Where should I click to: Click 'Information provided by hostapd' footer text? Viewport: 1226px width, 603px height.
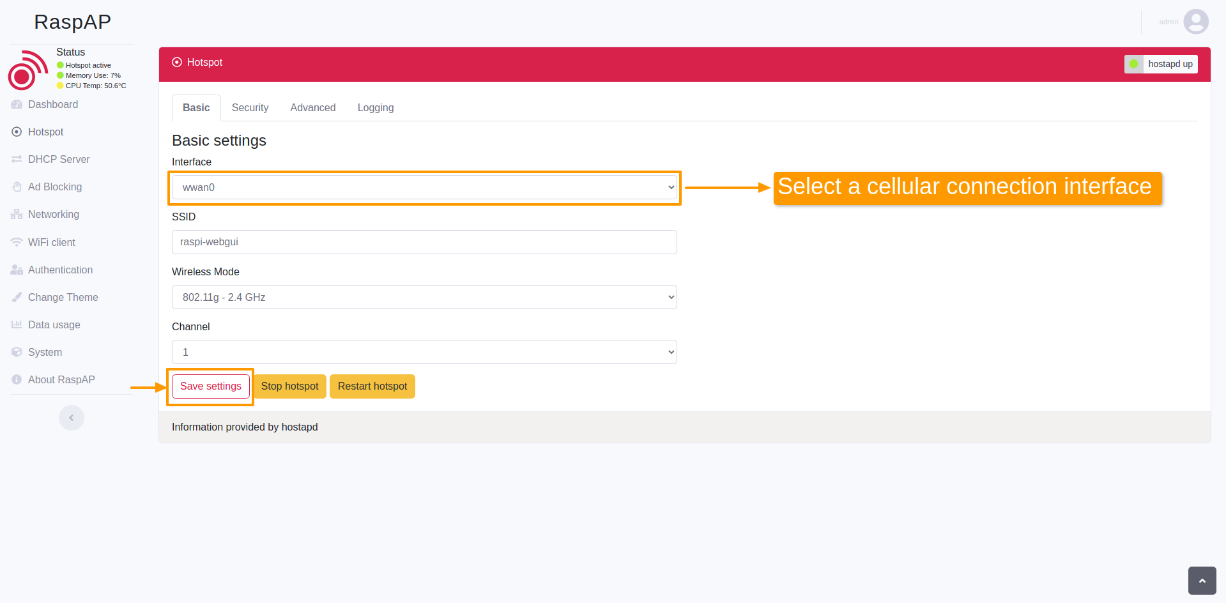coord(245,427)
